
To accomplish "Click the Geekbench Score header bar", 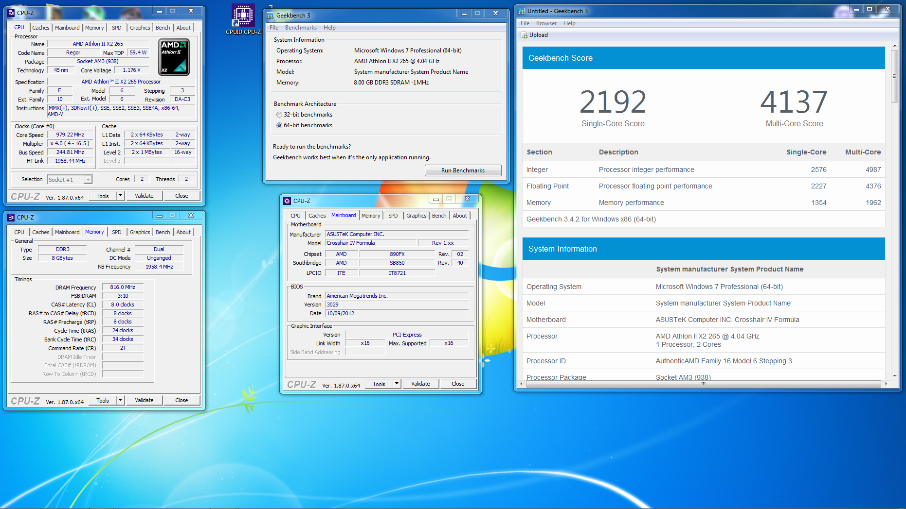I will point(704,58).
